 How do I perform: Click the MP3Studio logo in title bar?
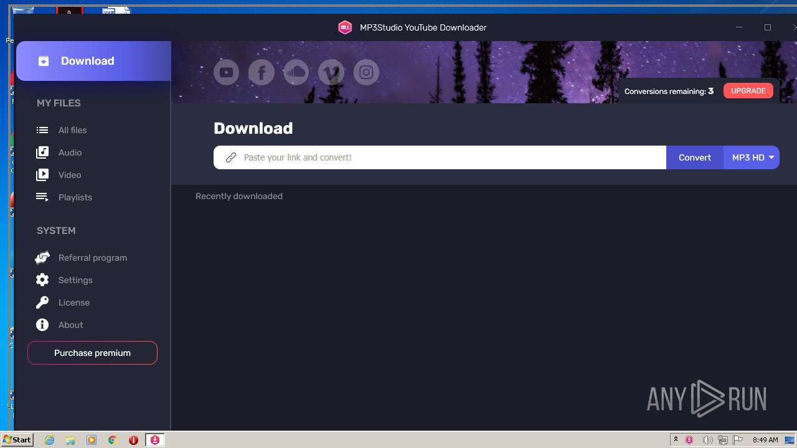pyautogui.click(x=345, y=27)
